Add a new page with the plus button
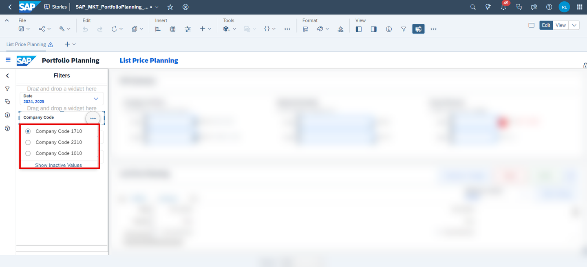587x267 pixels. point(67,44)
